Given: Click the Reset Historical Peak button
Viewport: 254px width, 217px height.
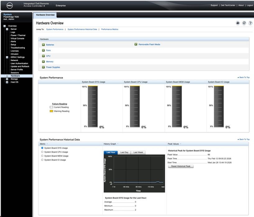Looking at the screenshot, I should point(181,166).
